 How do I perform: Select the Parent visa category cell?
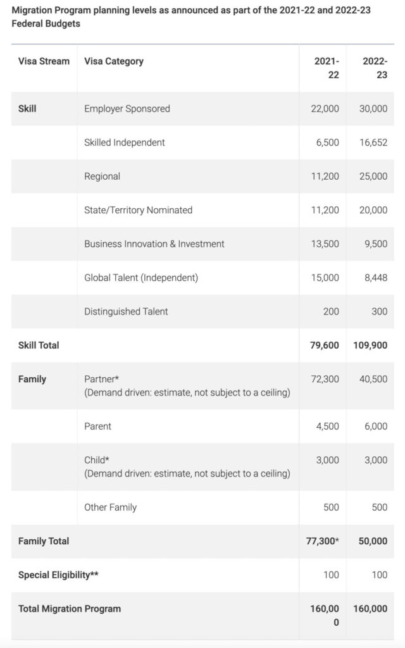point(97,427)
